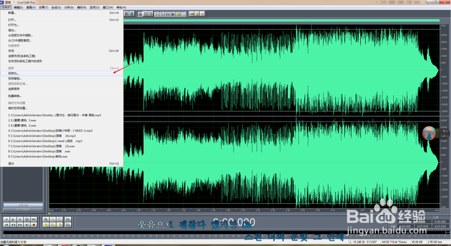Zoom to the selection's right edge
Image resolution: width=451 pixels, height=246 pixels.
pyautogui.click(x=60, y=225)
